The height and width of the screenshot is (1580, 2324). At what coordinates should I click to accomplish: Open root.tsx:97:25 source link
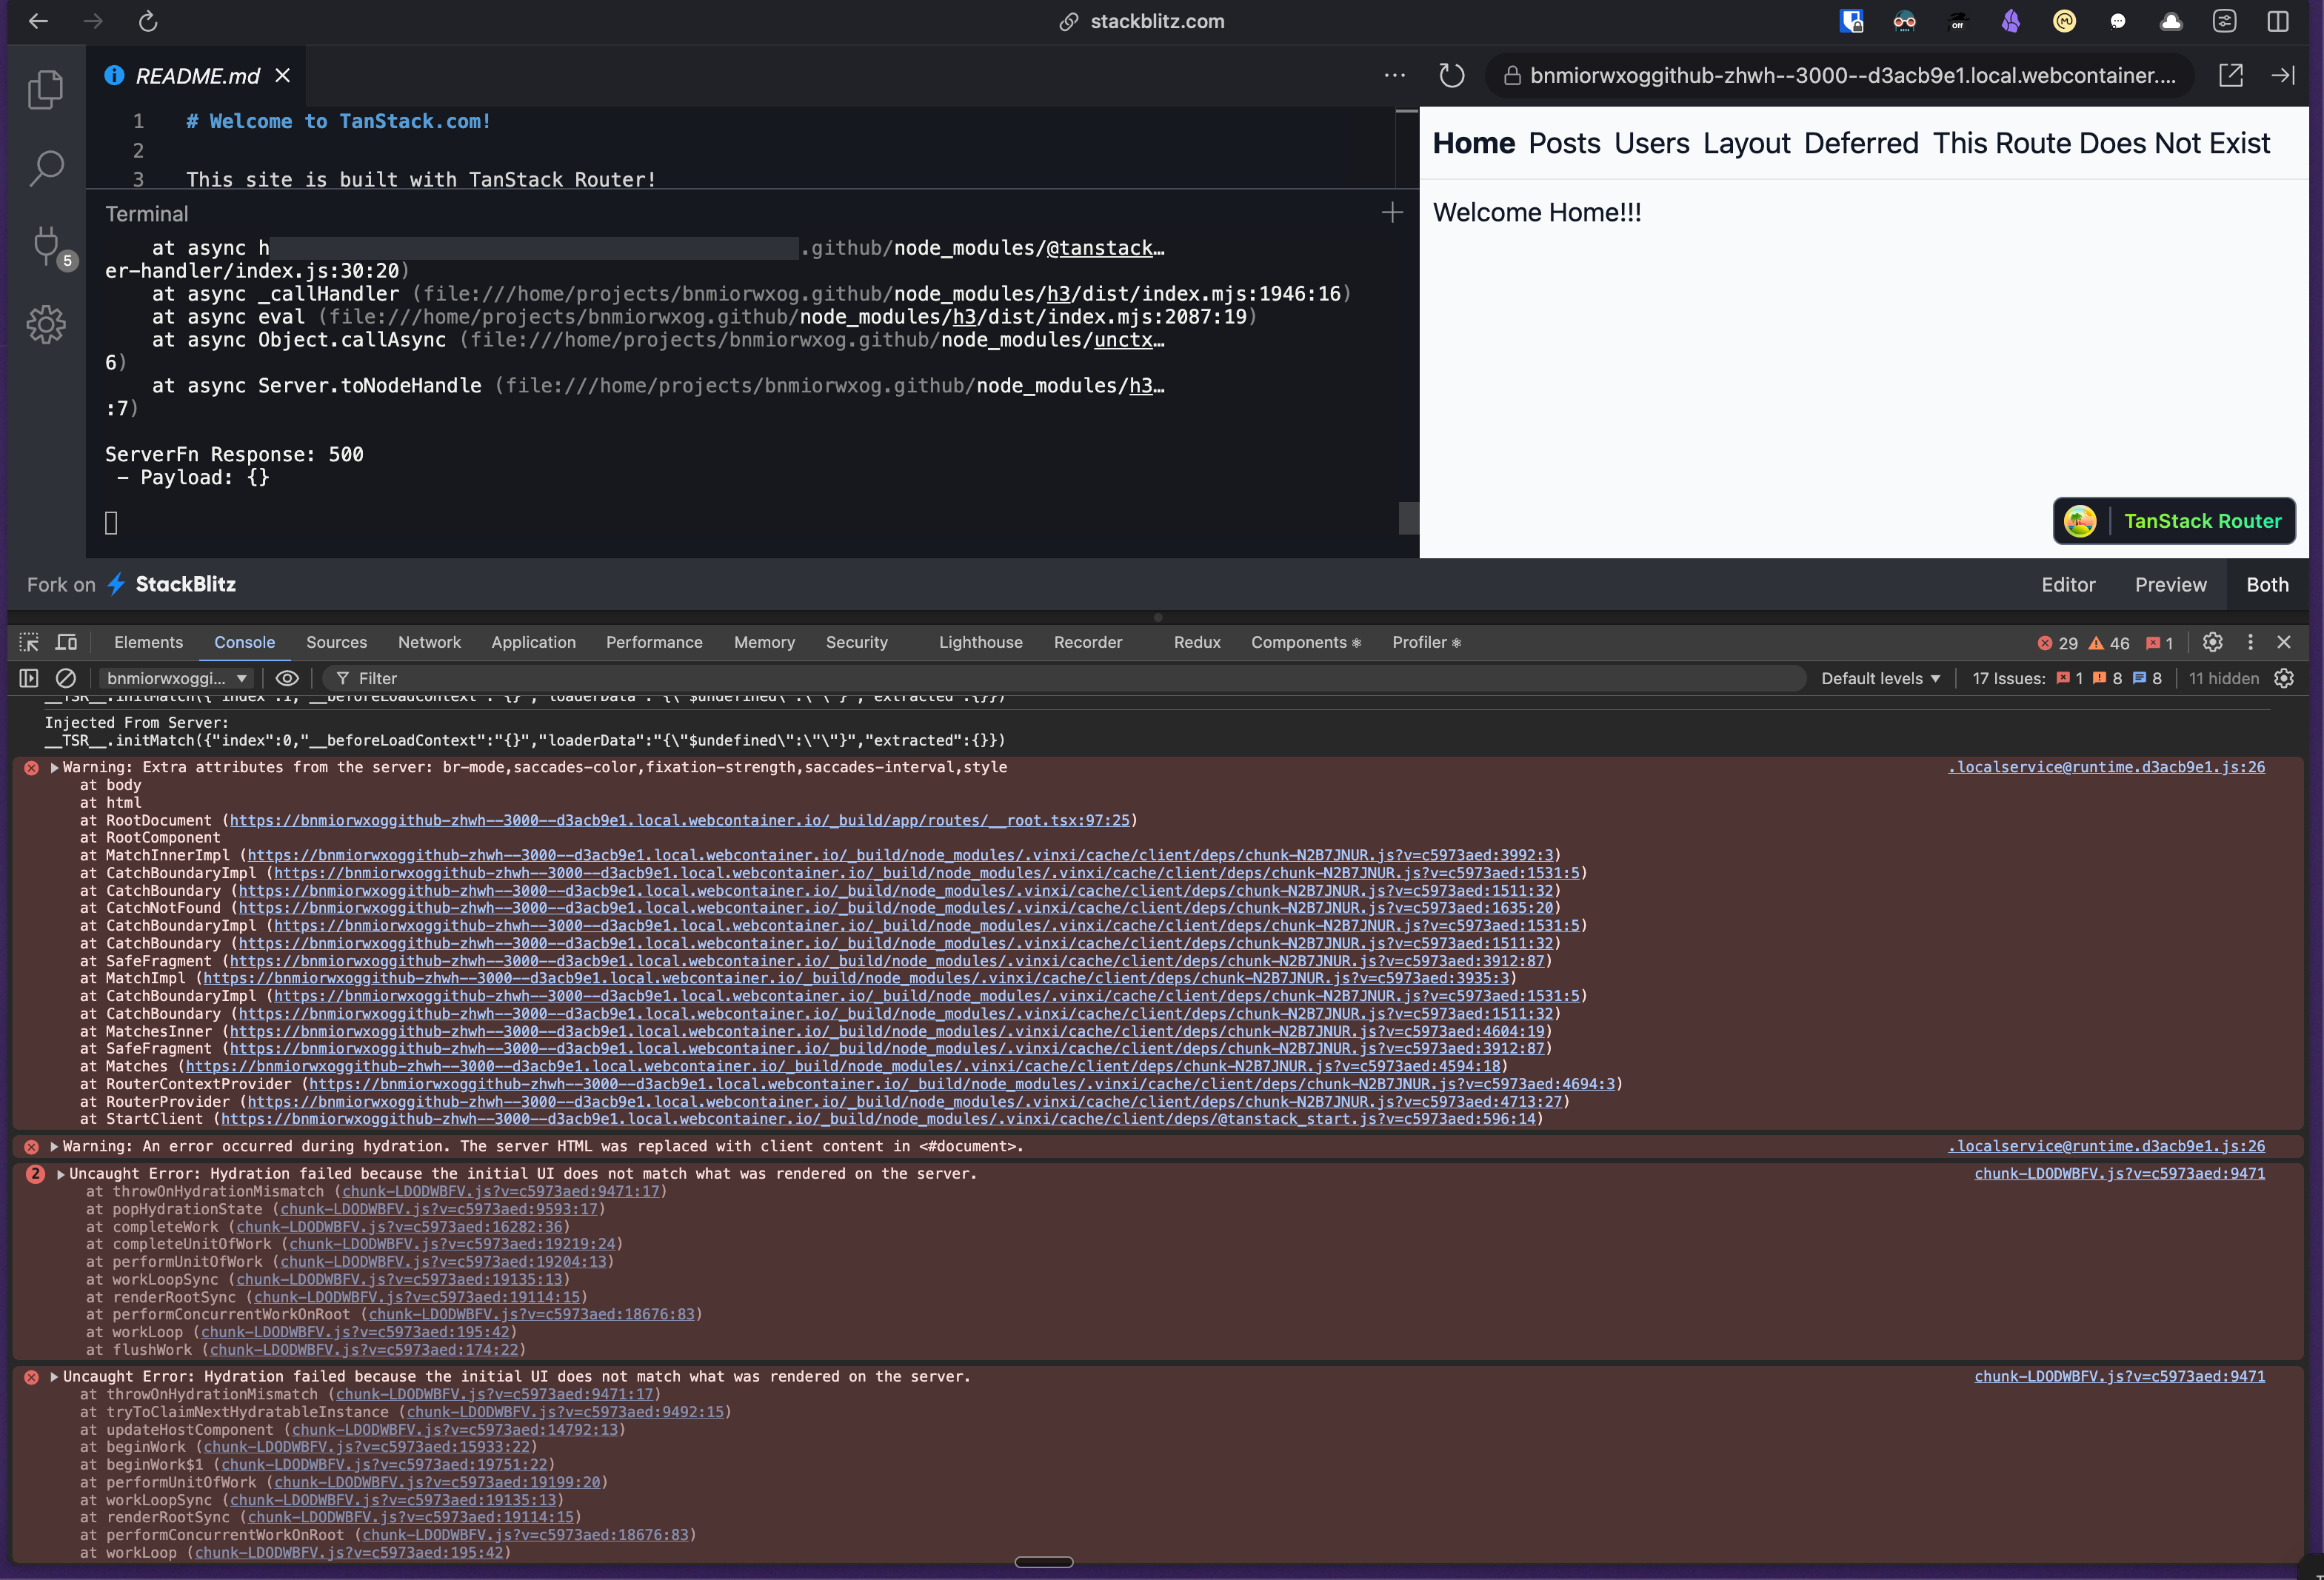coord(680,820)
